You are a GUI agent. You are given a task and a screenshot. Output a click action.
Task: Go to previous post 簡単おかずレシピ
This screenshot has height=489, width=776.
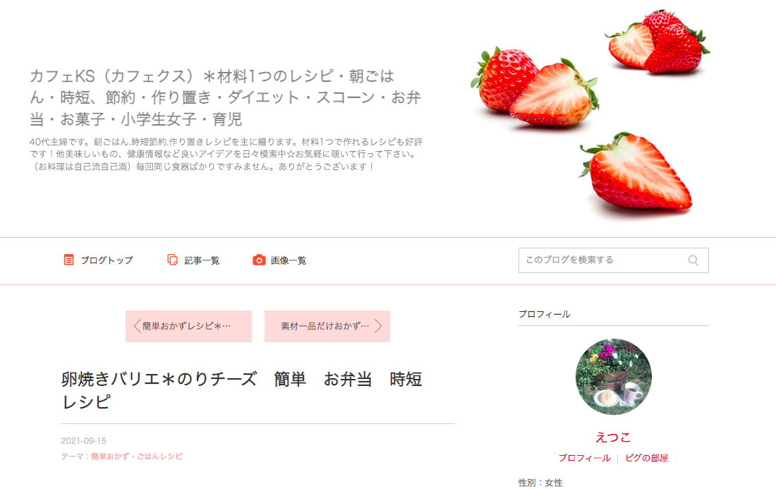(x=188, y=326)
